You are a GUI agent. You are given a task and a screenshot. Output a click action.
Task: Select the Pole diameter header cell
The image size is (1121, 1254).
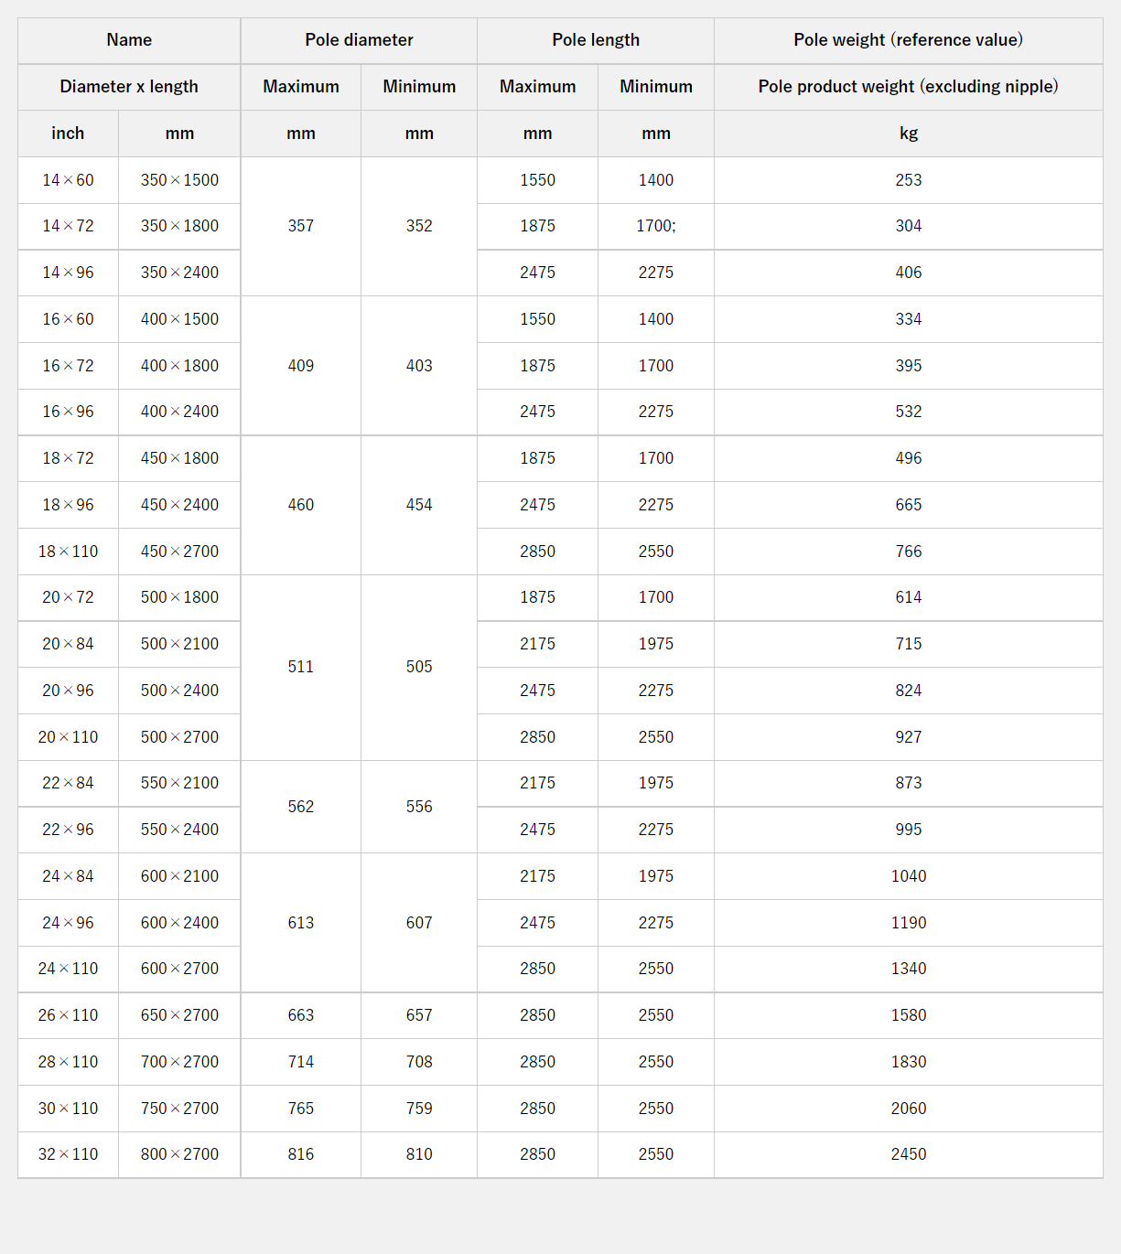point(359,40)
